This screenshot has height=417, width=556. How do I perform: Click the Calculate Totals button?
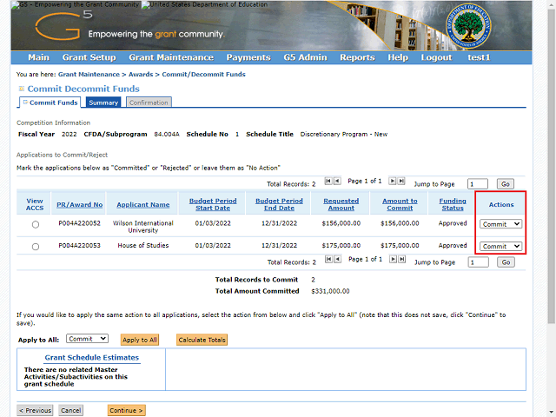coord(202,340)
